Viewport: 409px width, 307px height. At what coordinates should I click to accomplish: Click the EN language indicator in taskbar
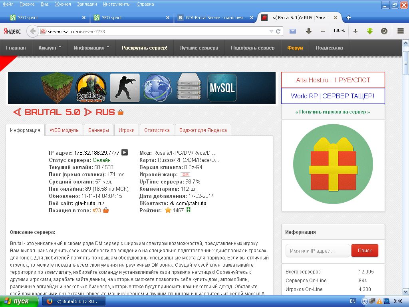coord(352,301)
